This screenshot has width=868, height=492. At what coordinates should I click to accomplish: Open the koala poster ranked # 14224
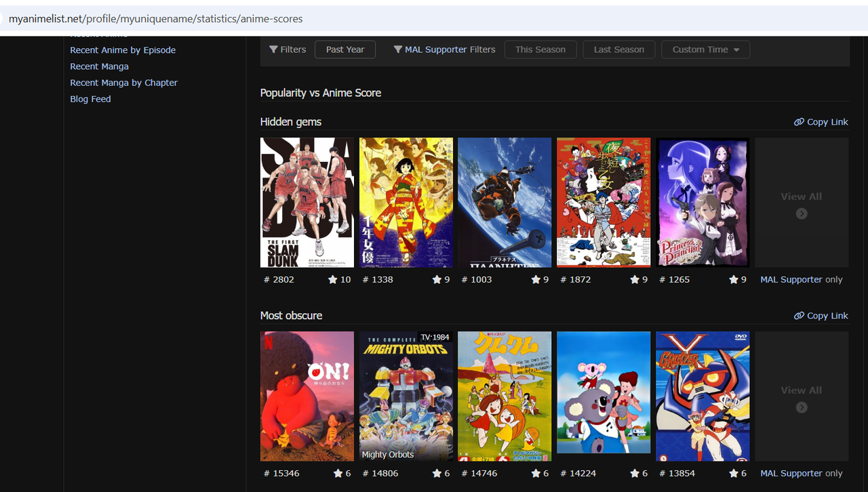click(x=604, y=392)
